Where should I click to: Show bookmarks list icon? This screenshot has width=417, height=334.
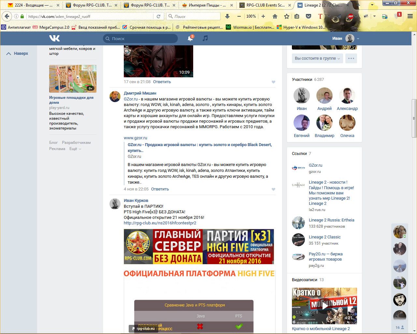[x=297, y=16]
